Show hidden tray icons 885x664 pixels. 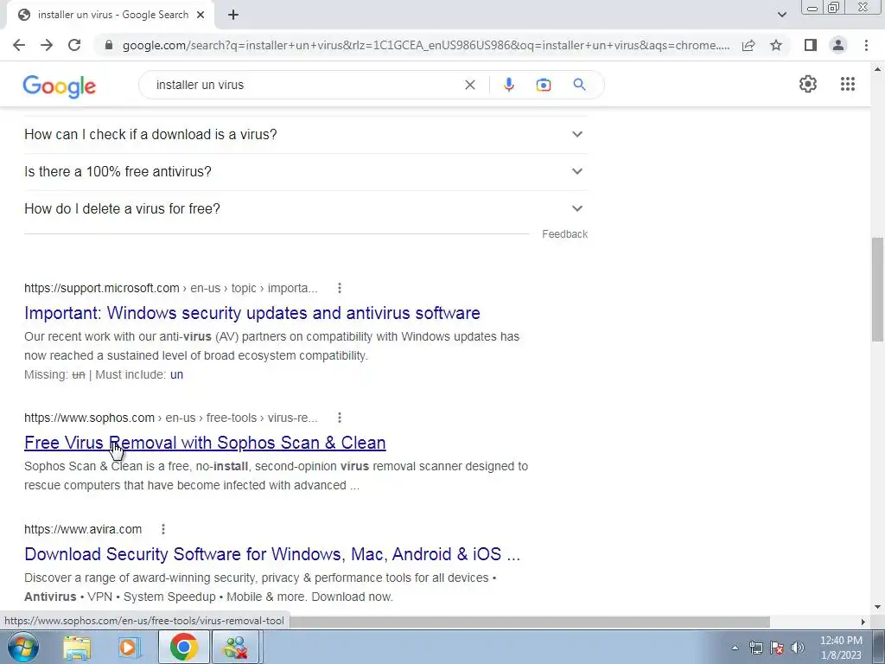pyautogui.click(x=735, y=648)
